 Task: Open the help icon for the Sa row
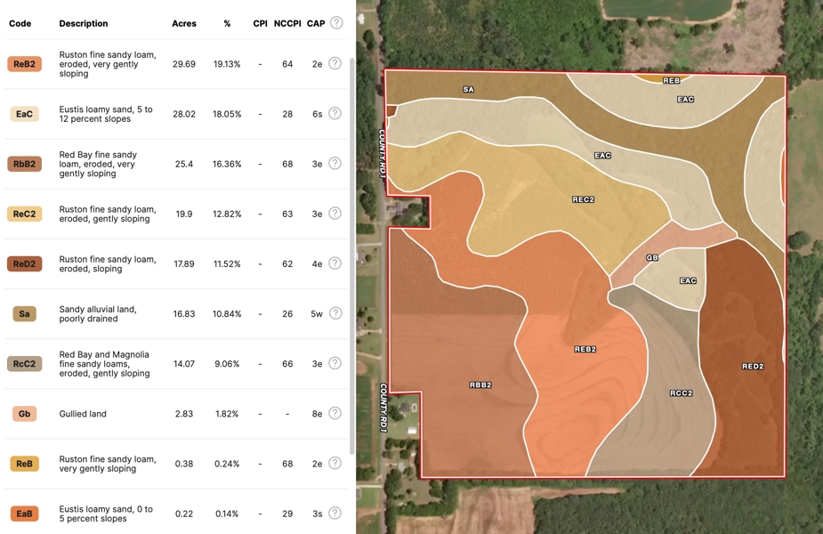click(x=335, y=313)
